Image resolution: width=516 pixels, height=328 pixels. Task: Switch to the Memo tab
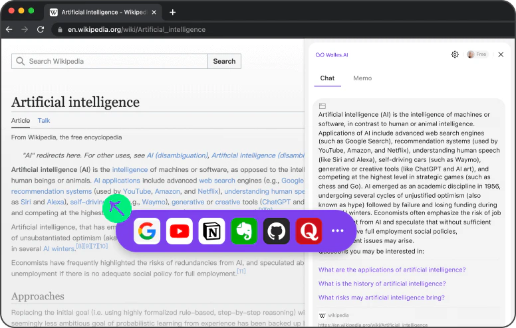(362, 78)
